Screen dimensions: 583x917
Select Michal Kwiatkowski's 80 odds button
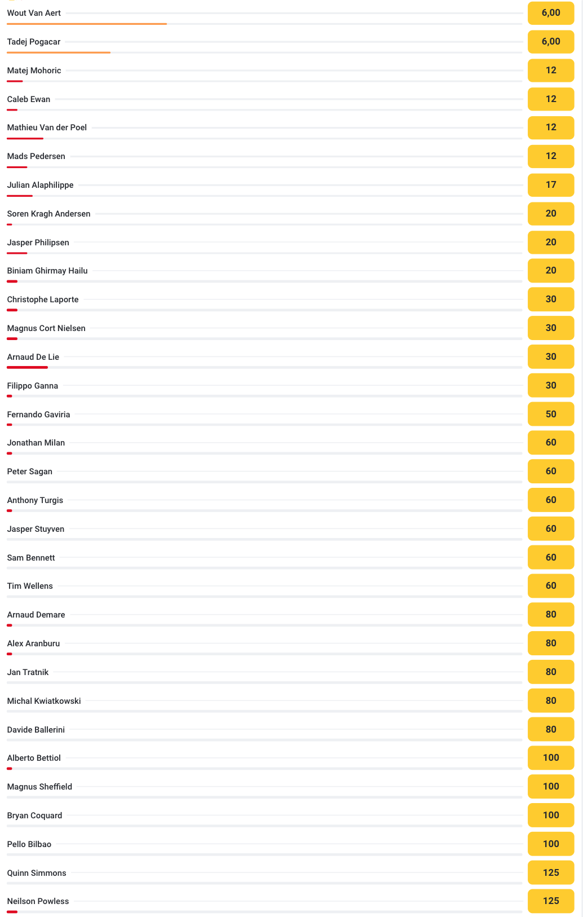(550, 701)
